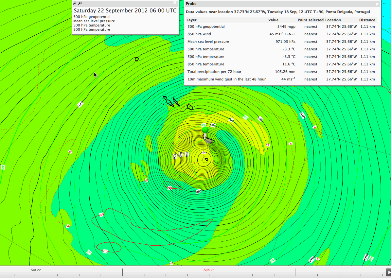
Task: Click Mean sea level pressure in date legend
Action: (x=94, y=21)
